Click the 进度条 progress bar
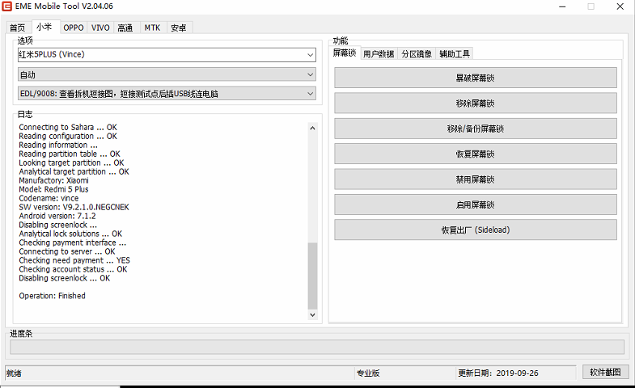The height and width of the screenshot is (388, 635). (x=316, y=347)
